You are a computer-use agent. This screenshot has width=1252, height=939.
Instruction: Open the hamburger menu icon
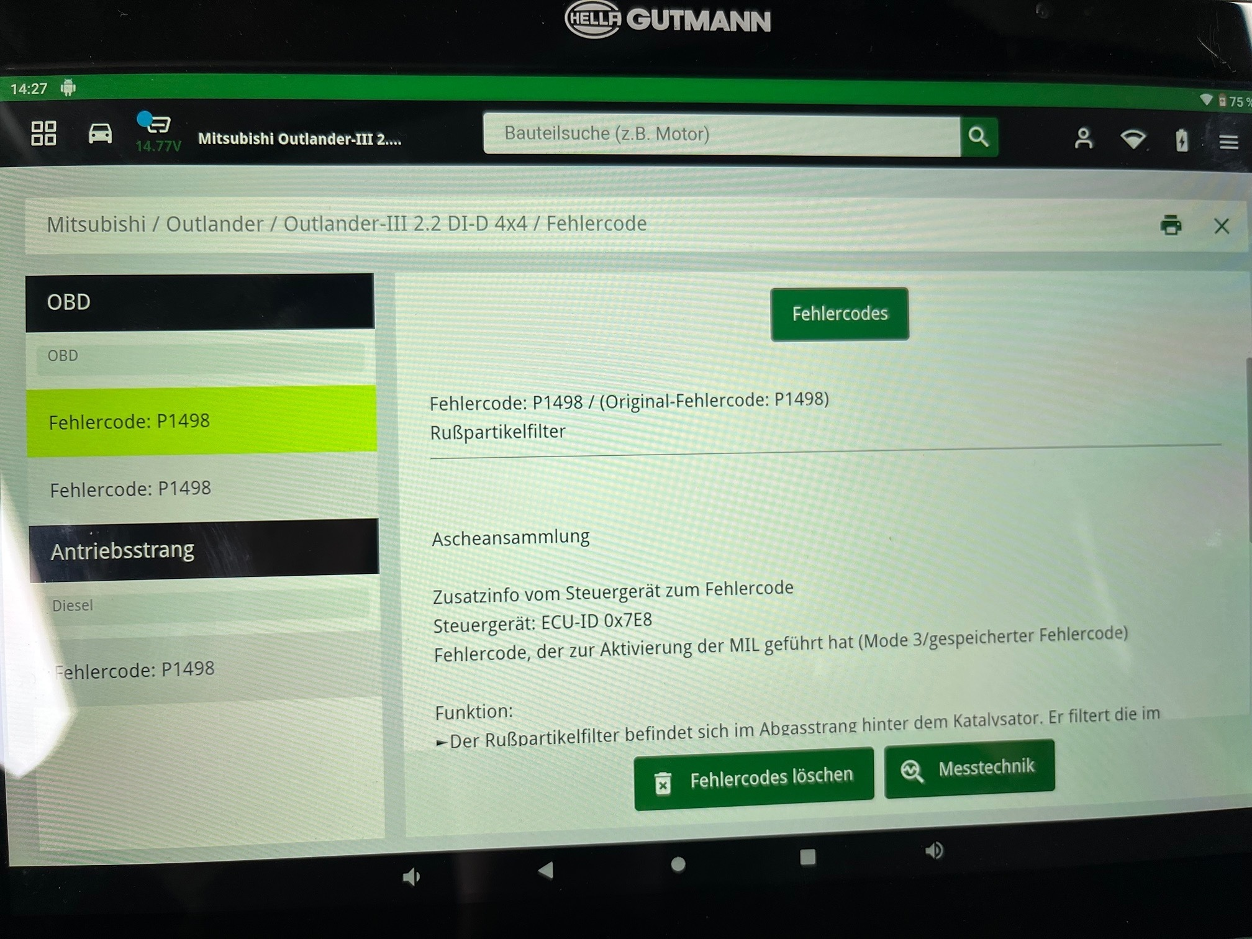coord(1228,142)
